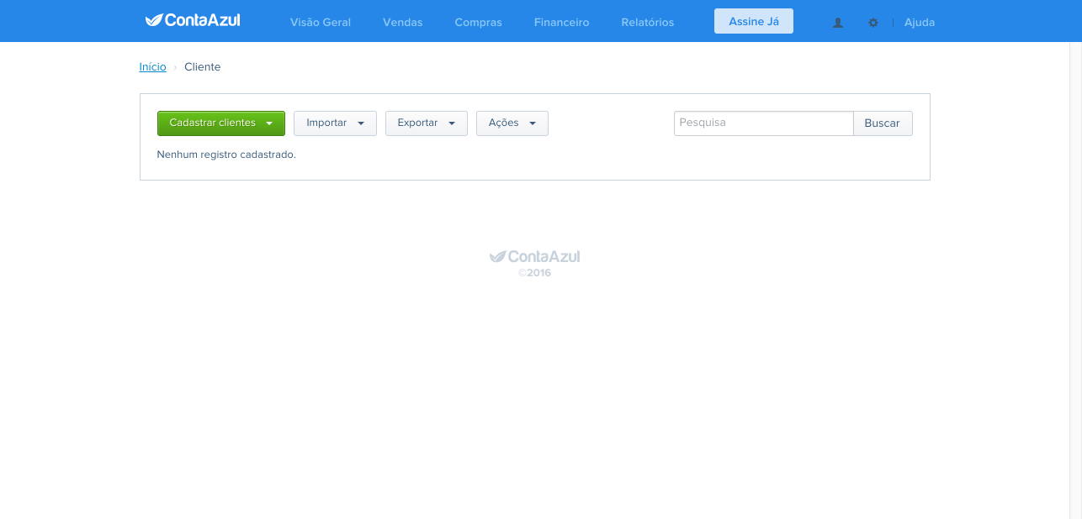Screen dimensions: 1082x519
Task: Open the Visão Geral menu
Action: (321, 23)
